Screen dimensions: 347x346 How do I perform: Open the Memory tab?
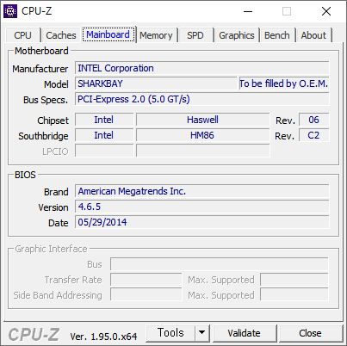(156, 35)
